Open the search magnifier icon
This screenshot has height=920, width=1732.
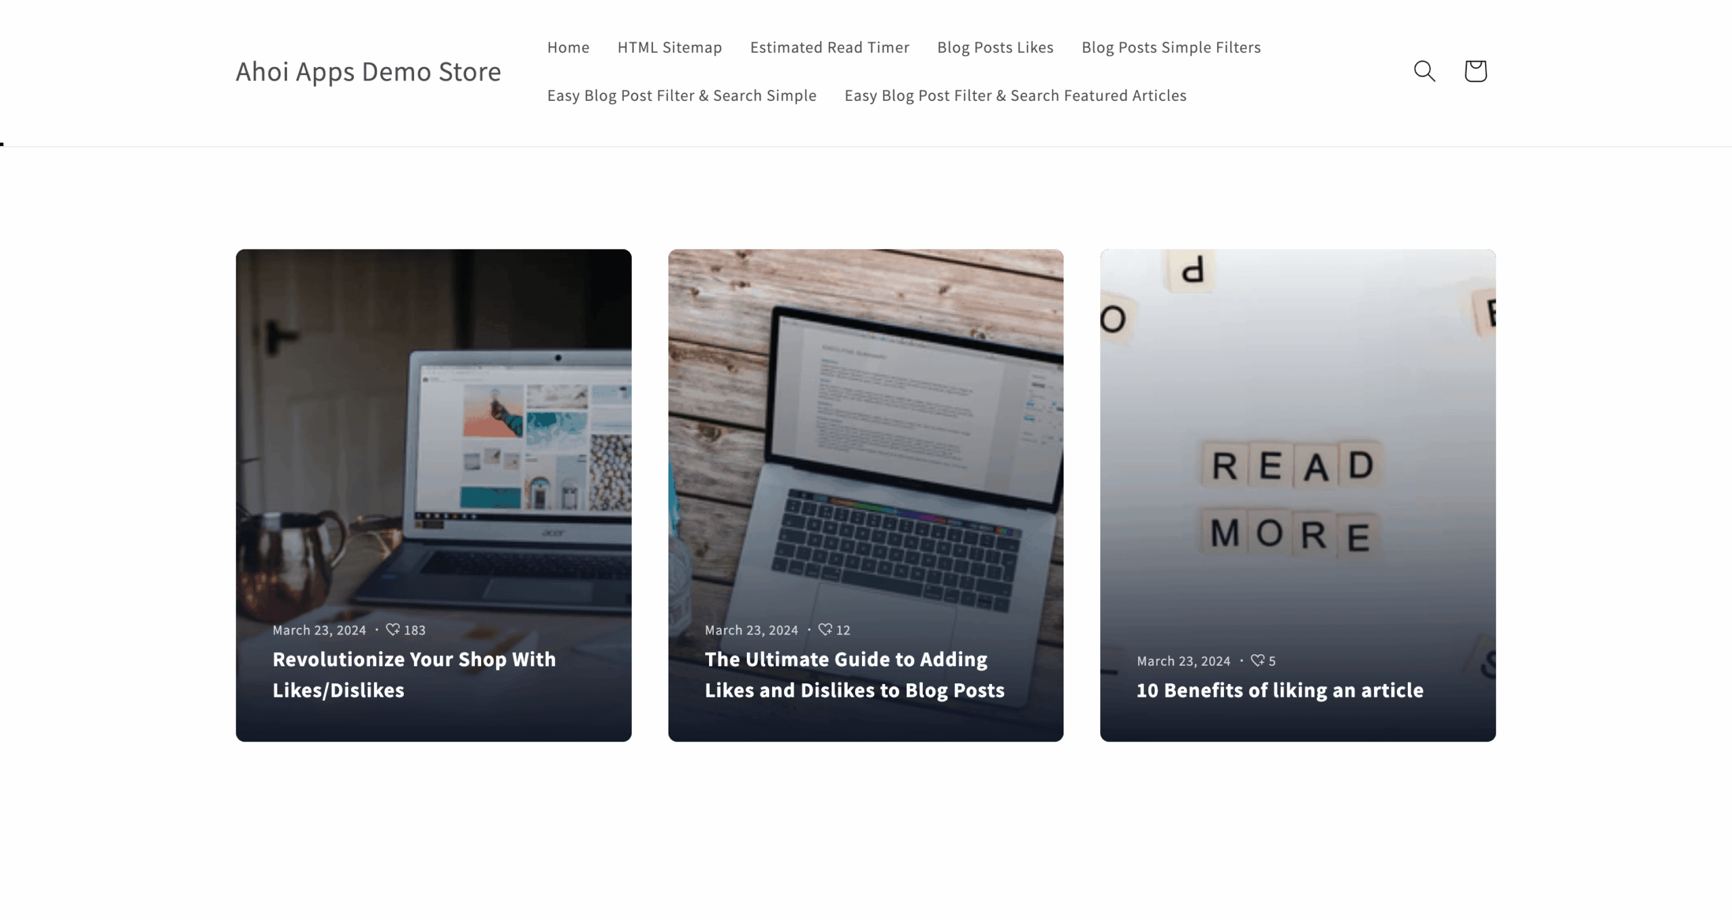coord(1424,71)
